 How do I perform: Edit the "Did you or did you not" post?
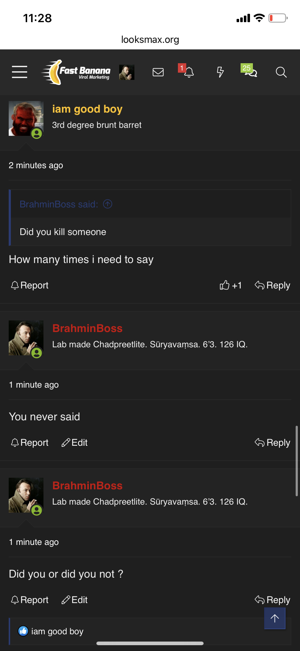[x=75, y=600]
